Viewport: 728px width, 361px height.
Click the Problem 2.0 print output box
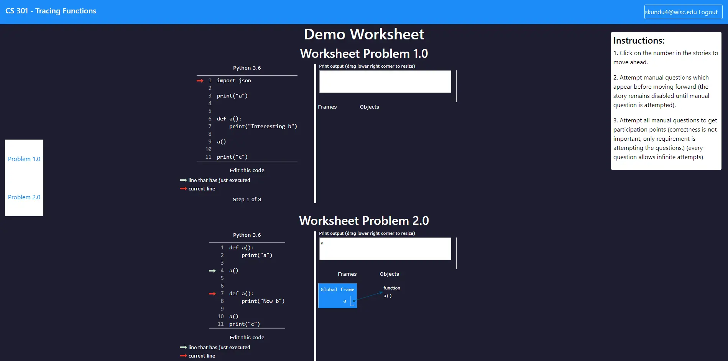[385, 249]
